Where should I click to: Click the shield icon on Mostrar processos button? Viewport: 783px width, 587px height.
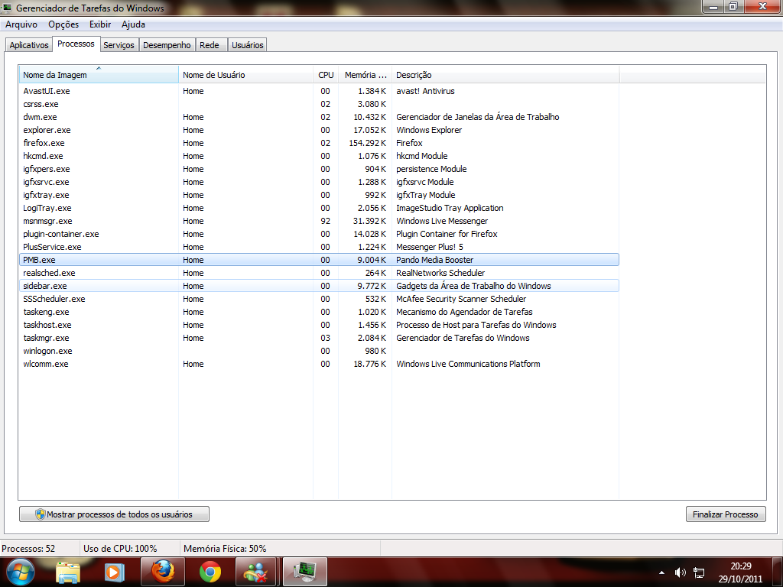(x=41, y=514)
